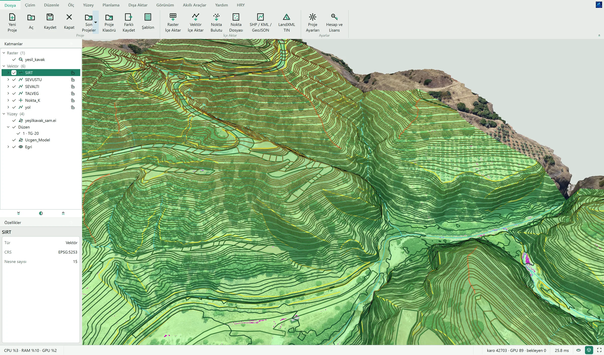
Task: Import a raster with Raster İçe Aktar
Action: tap(173, 23)
